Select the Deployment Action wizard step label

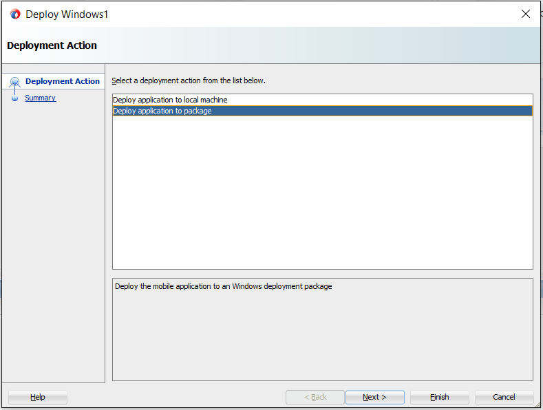[63, 81]
